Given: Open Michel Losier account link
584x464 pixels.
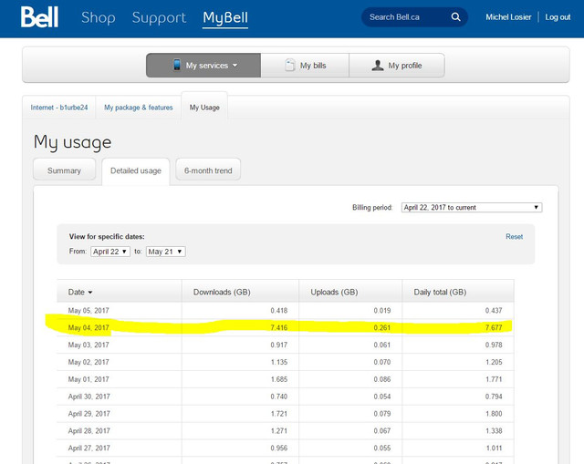Looking at the screenshot, I should pyautogui.click(x=508, y=17).
